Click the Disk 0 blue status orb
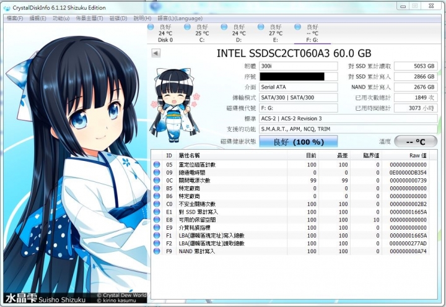Viewport: 446px width, 307px height. click(x=151, y=27)
